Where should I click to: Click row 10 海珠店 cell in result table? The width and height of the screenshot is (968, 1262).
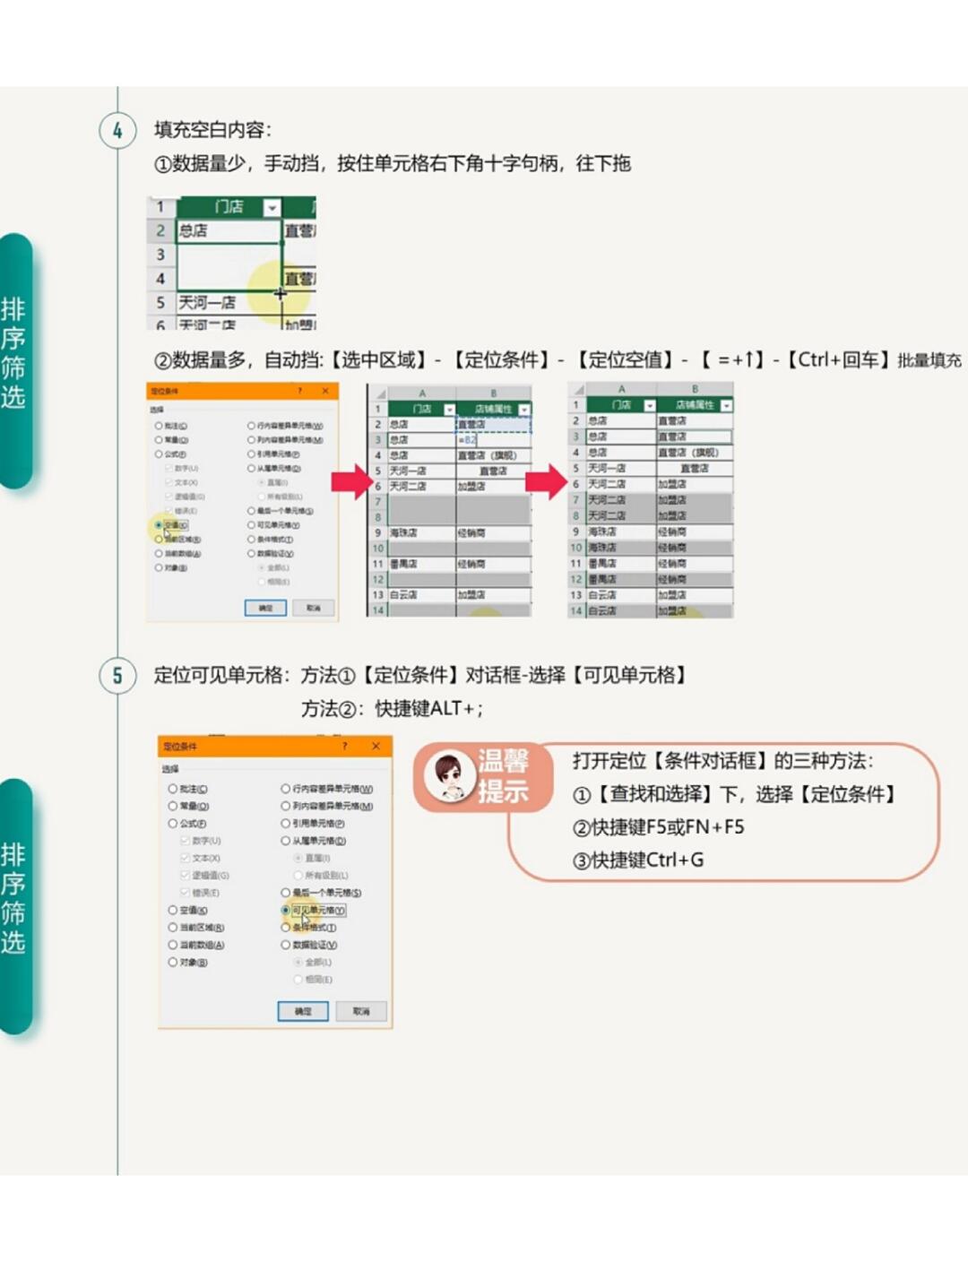[621, 547]
